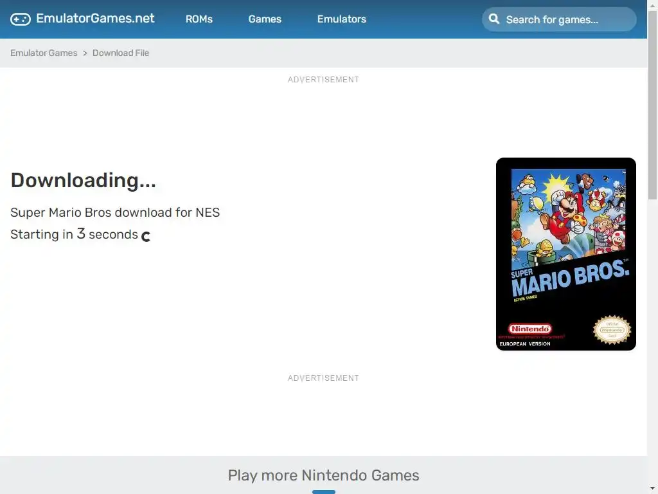Click the Downloading... heading

point(83,180)
